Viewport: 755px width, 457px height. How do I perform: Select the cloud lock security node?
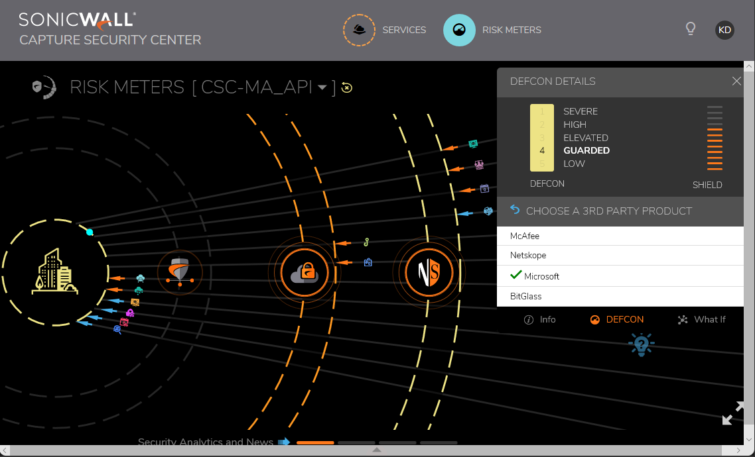[305, 272]
